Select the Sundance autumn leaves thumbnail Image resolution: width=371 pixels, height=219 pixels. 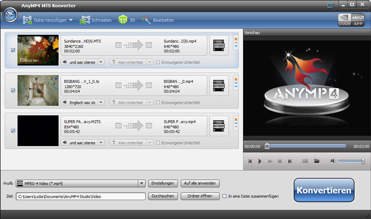click(x=38, y=50)
